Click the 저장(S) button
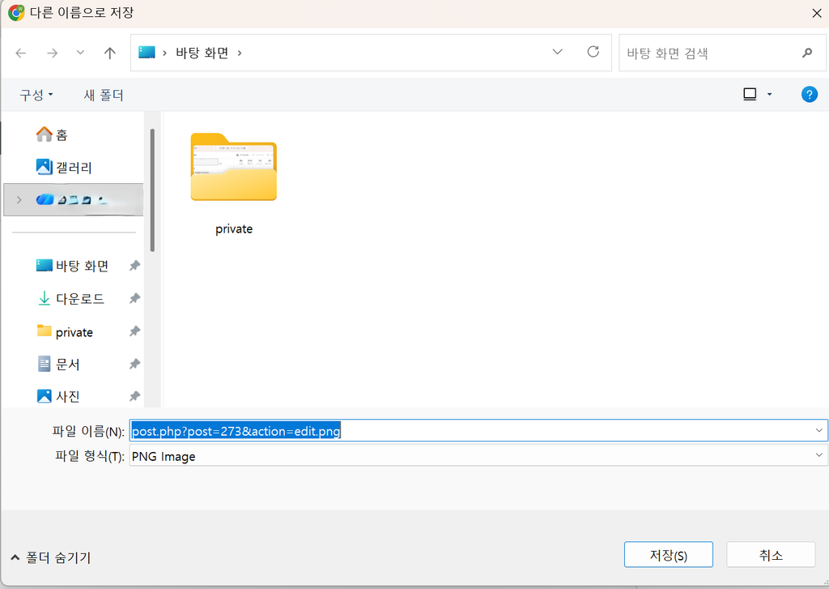This screenshot has width=829, height=589. (x=668, y=555)
